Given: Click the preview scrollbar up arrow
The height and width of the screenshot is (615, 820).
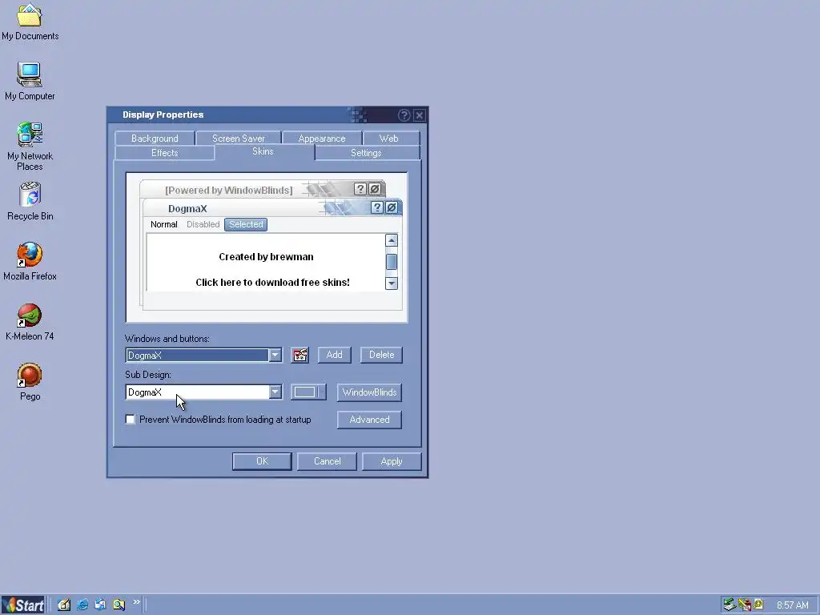Looking at the screenshot, I should (391, 240).
